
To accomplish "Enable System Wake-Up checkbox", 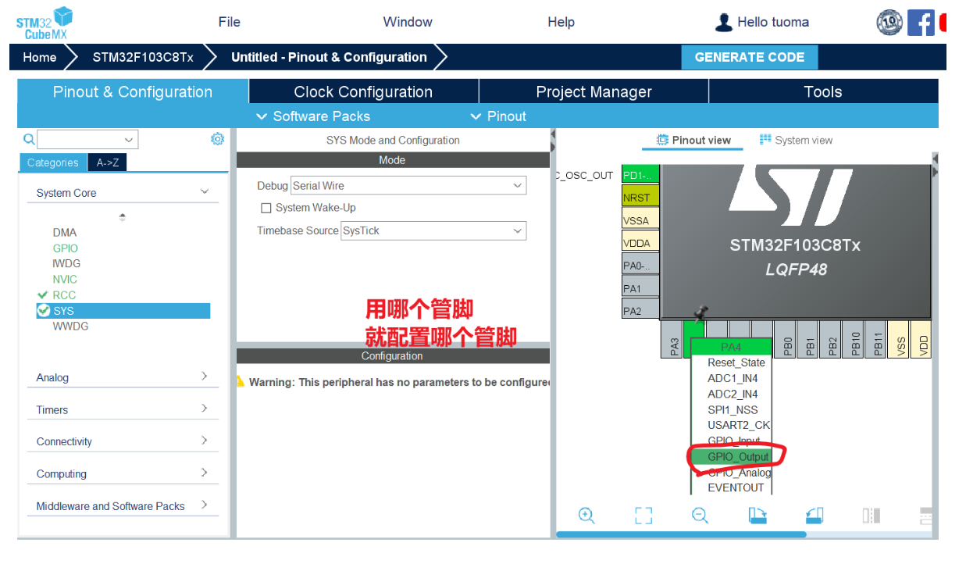I will click(x=266, y=208).
